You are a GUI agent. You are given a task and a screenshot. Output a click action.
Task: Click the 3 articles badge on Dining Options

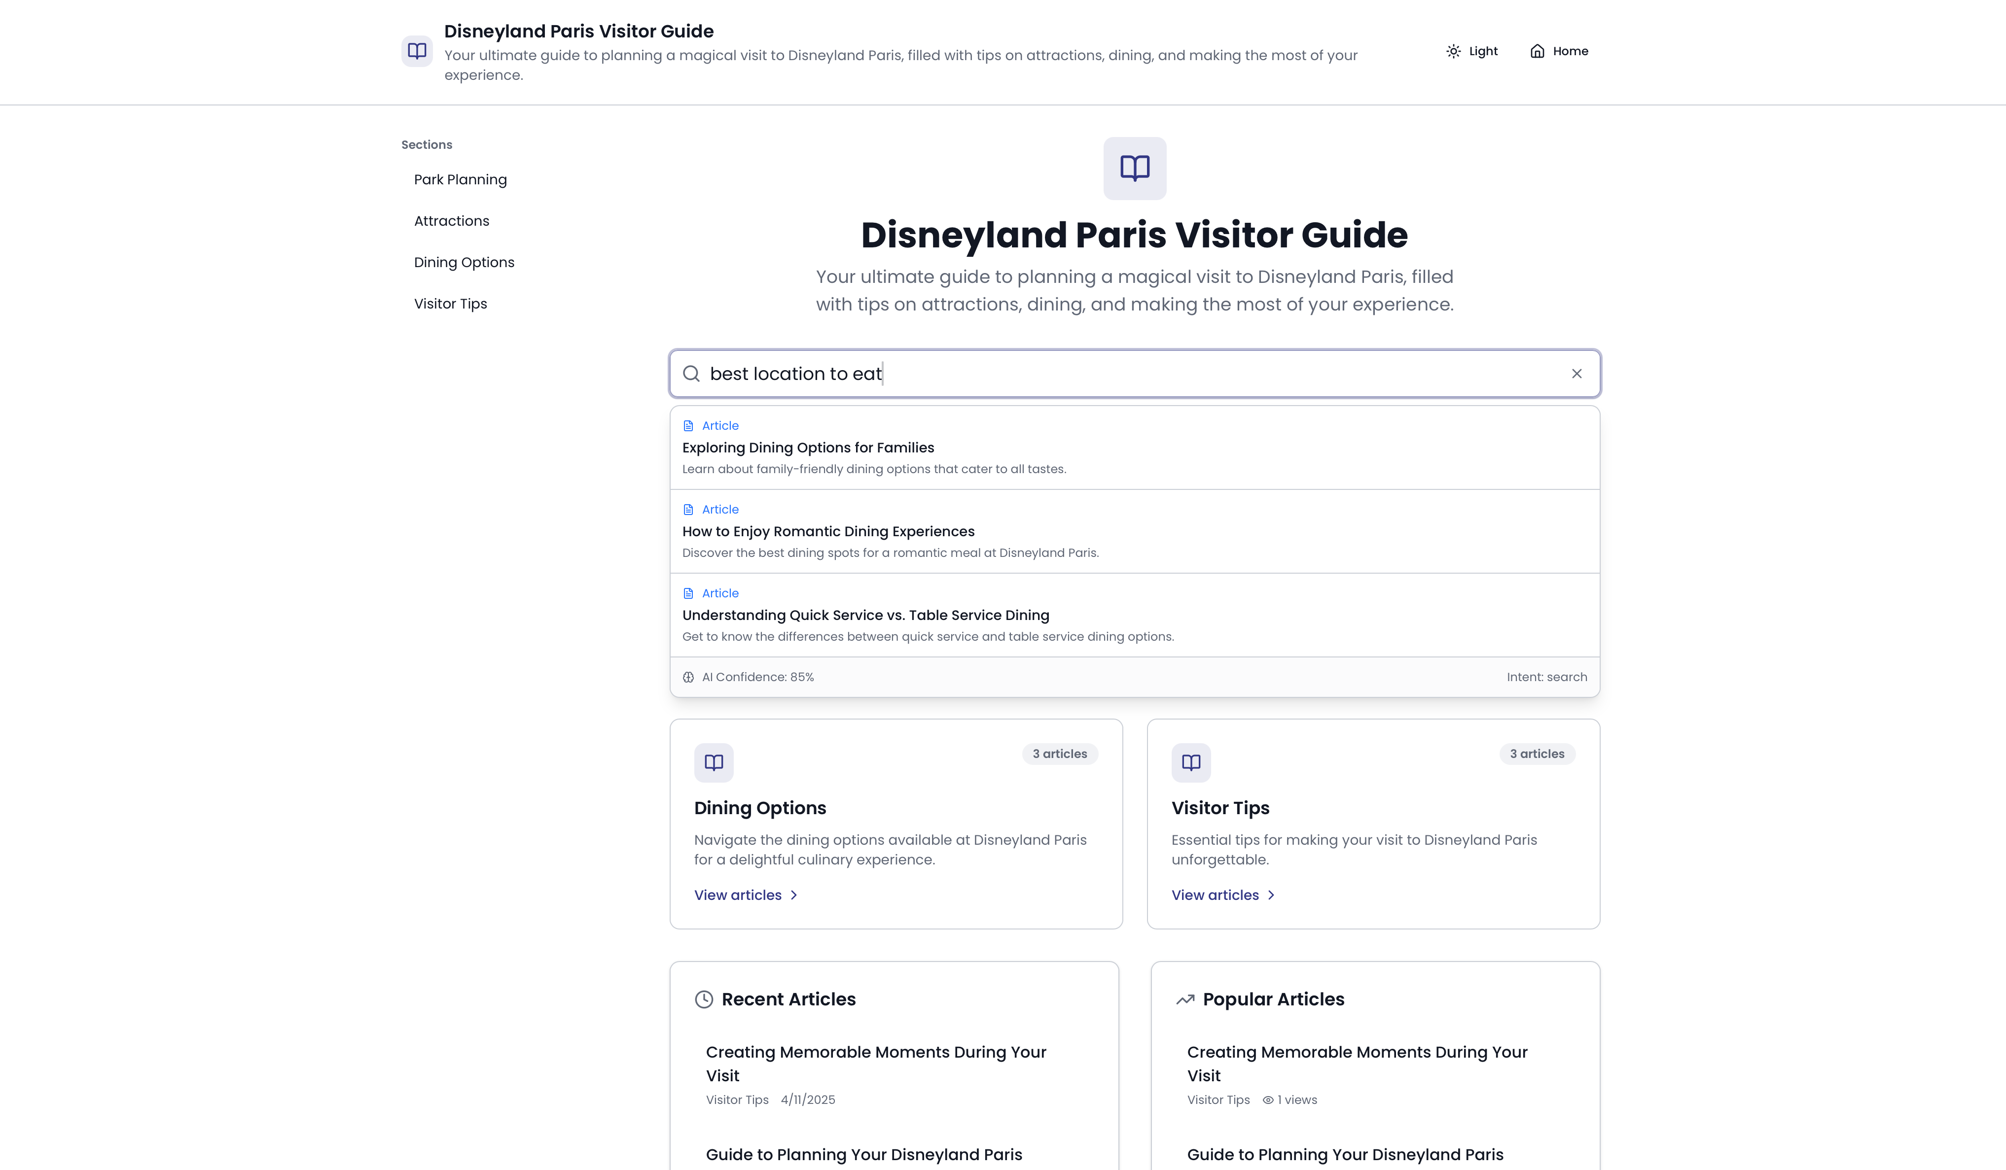point(1060,753)
